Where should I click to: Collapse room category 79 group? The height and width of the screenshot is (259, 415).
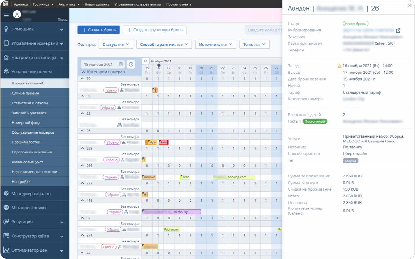click(x=82, y=79)
